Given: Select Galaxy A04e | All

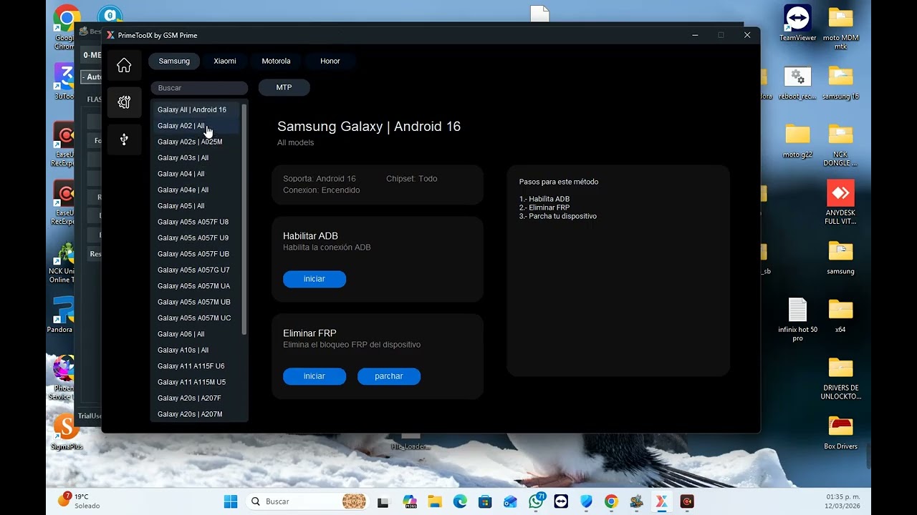Looking at the screenshot, I should [x=196, y=190].
